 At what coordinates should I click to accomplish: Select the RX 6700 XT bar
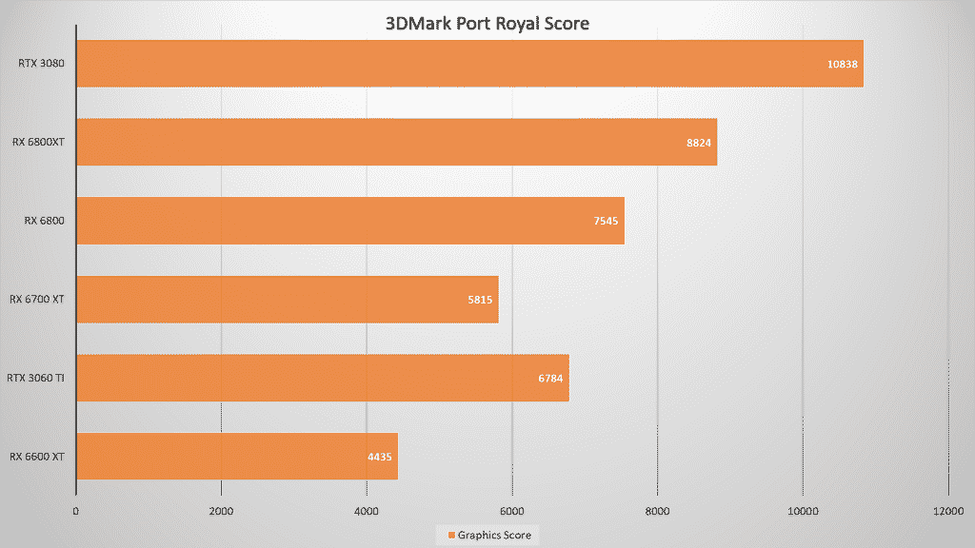[x=288, y=300]
